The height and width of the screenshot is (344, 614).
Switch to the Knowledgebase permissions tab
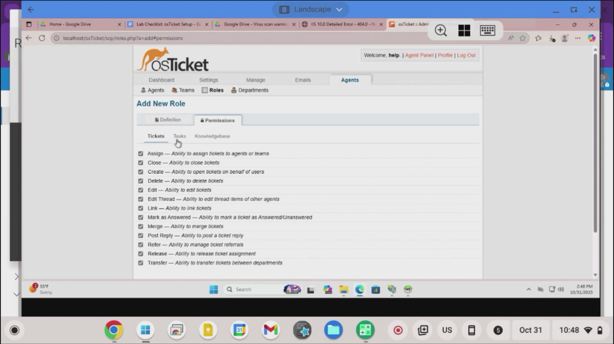(212, 136)
